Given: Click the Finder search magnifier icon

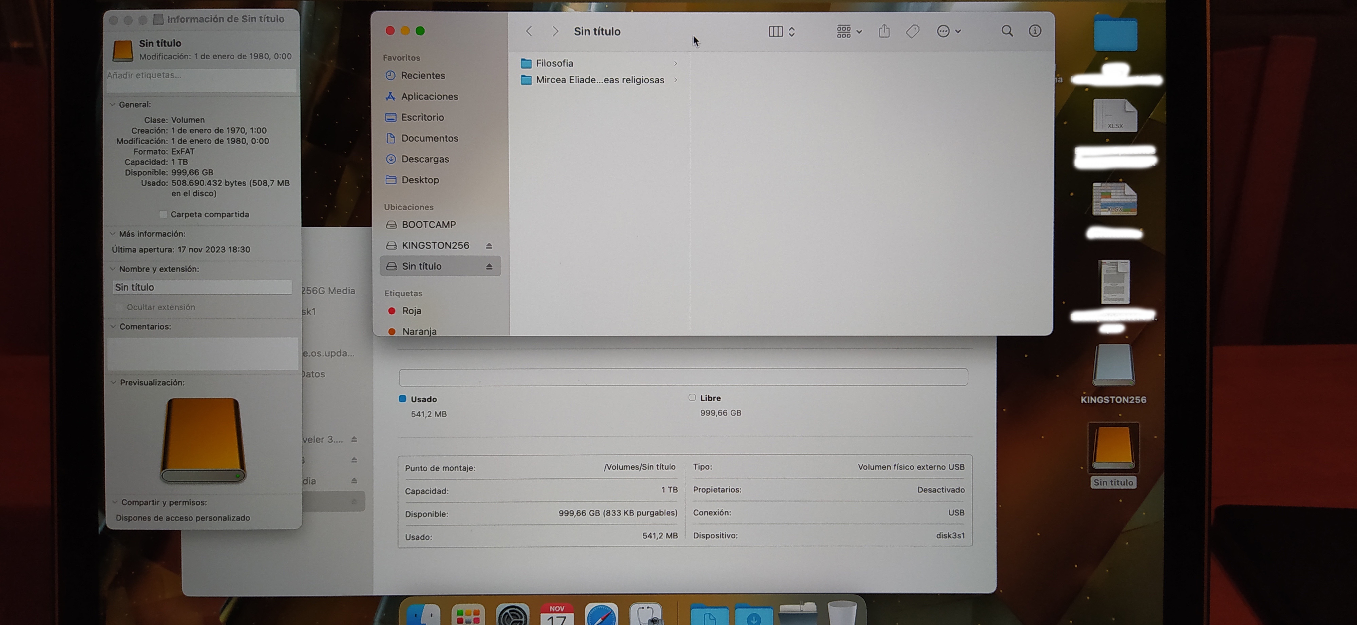Looking at the screenshot, I should click(x=1007, y=31).
